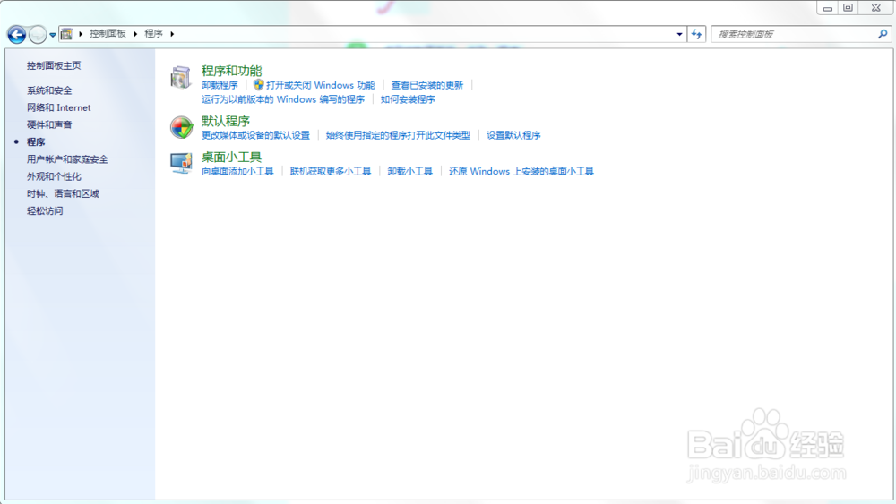Screen dimensions: 896x504
Task: Click the Control Panel icon in address bar
Action: pyautogui.click(x=67, y=34)
